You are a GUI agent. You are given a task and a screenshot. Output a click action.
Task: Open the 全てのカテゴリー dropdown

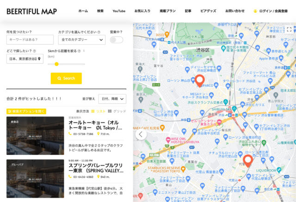pos(82,40)
